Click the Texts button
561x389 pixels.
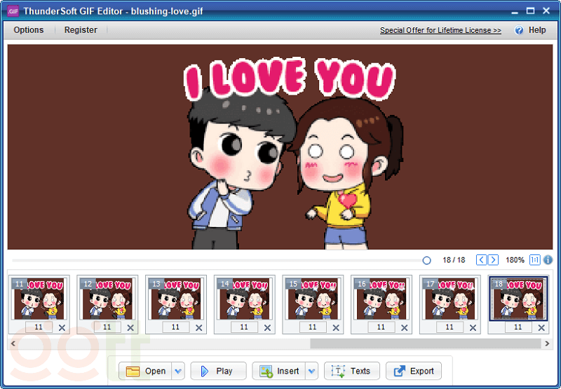[x=351, y=371]
